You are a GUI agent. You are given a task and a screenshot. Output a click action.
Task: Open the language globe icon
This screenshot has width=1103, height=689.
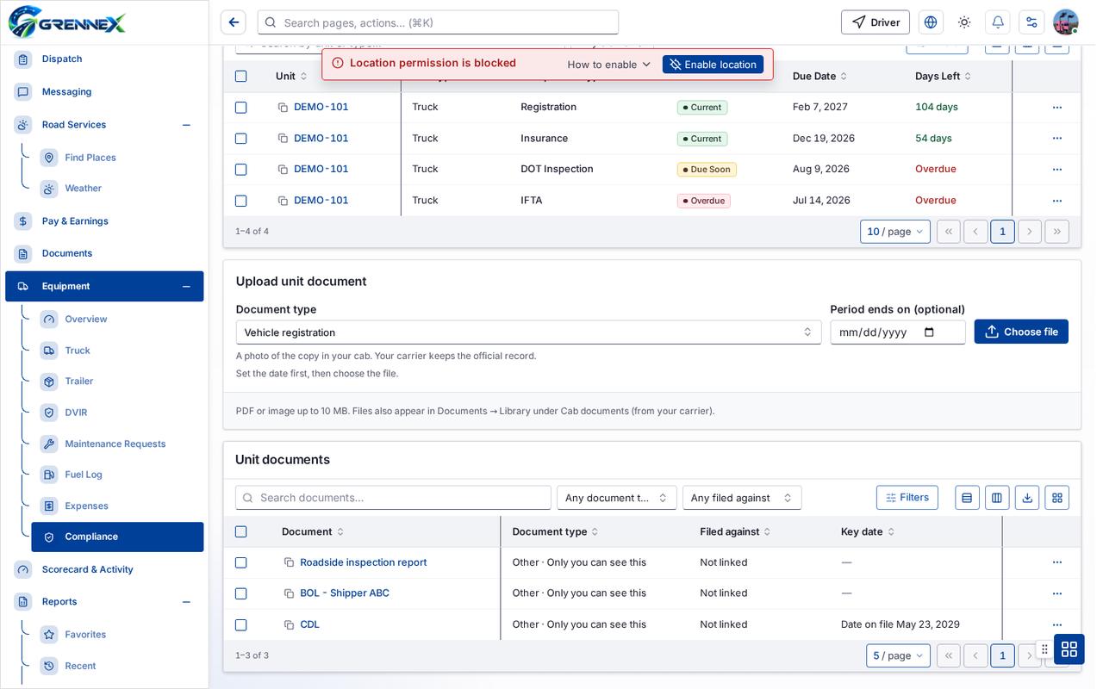tap(931, 22)
